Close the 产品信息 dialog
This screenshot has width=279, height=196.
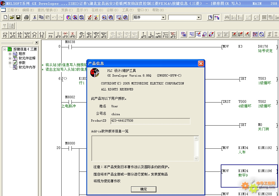[201, 63]
